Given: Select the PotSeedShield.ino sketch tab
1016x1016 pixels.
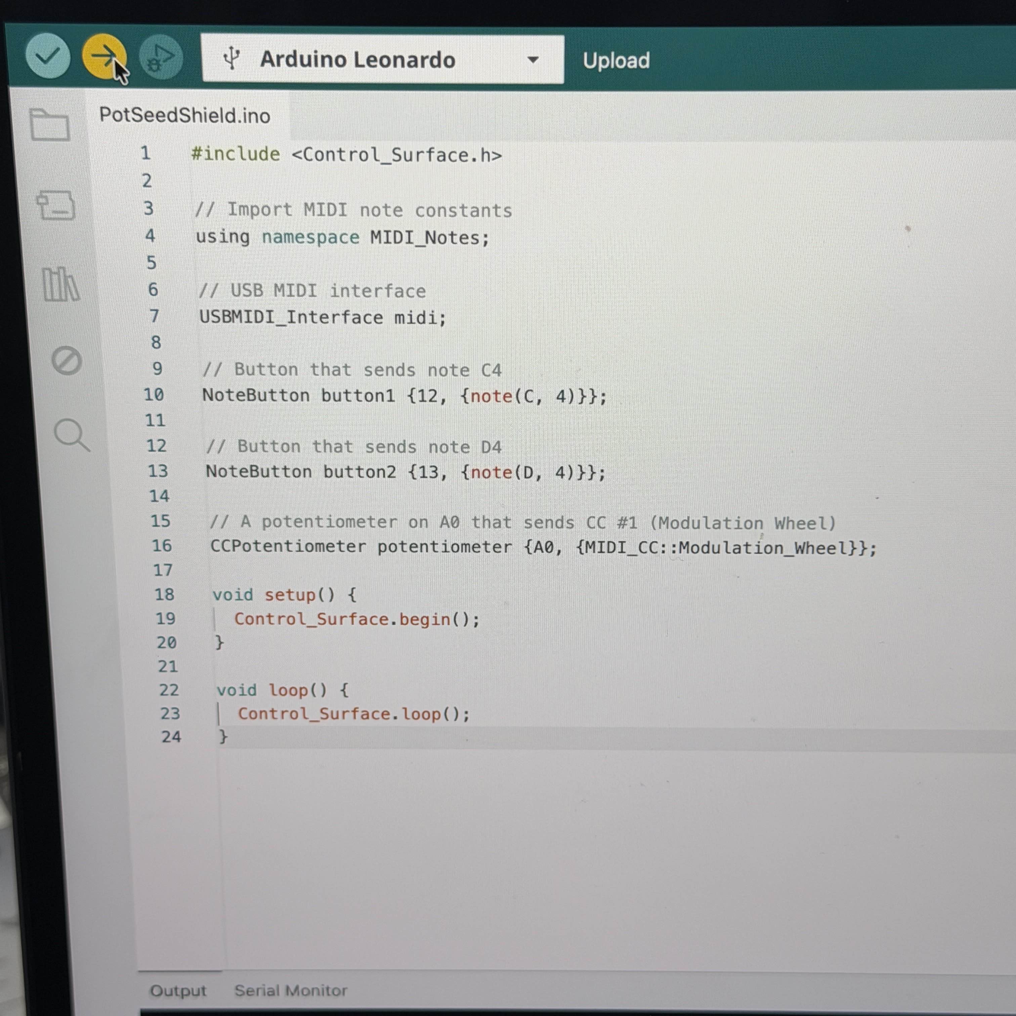Looking at the screenshot, I should coord(184,115).
